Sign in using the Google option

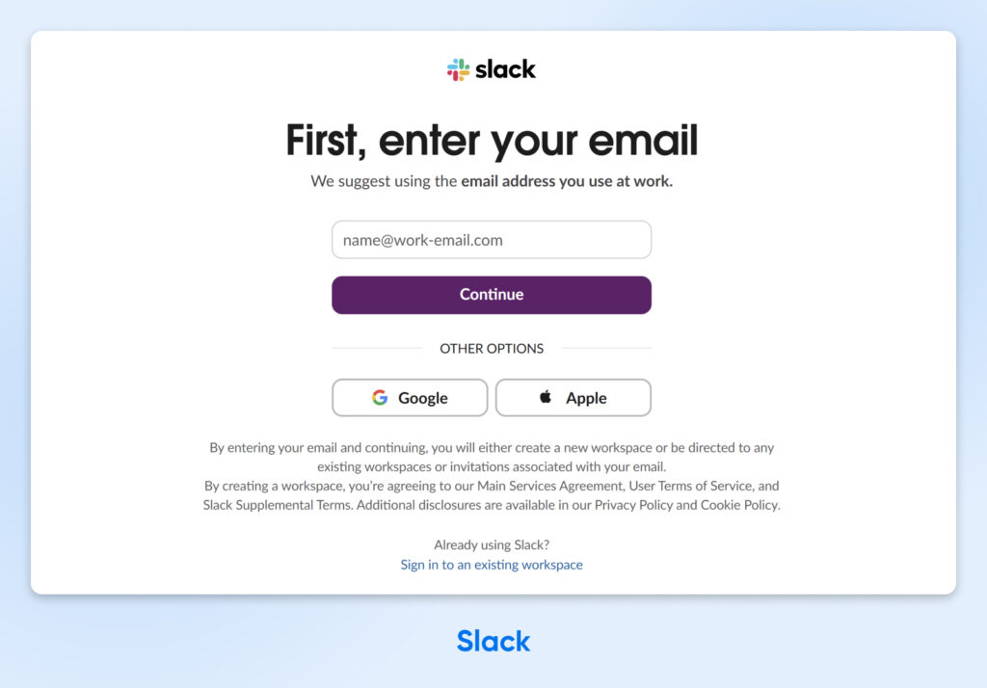tap(409, 397)
